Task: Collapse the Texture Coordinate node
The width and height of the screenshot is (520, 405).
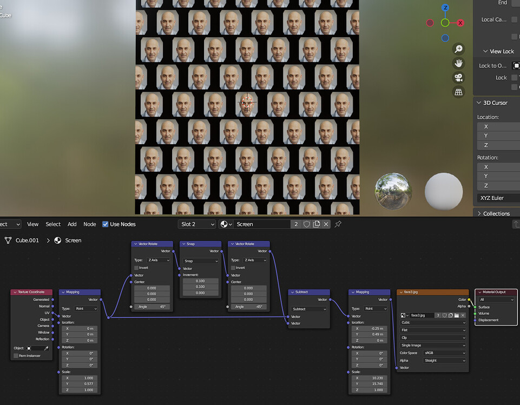Action: [15, 292]
